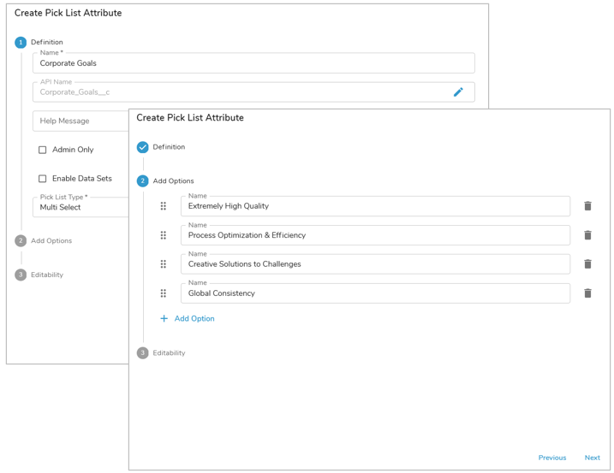Click the Help Message input field
This screenshot has width=614, height=473.
[80, 121]
